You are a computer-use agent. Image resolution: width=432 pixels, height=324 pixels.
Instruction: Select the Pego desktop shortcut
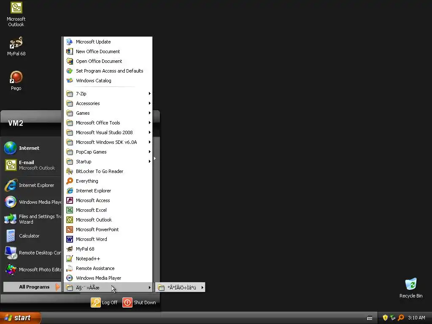16,81
